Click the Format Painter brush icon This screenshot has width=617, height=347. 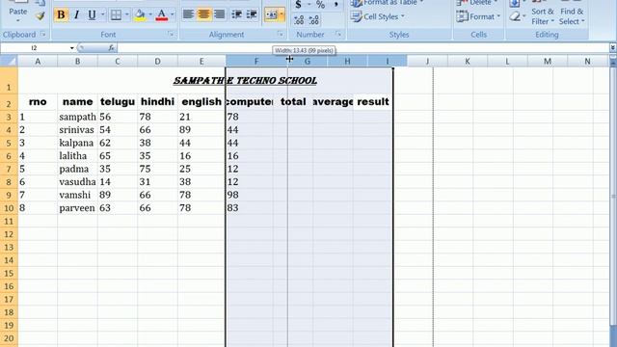click(x=40, y=16)
